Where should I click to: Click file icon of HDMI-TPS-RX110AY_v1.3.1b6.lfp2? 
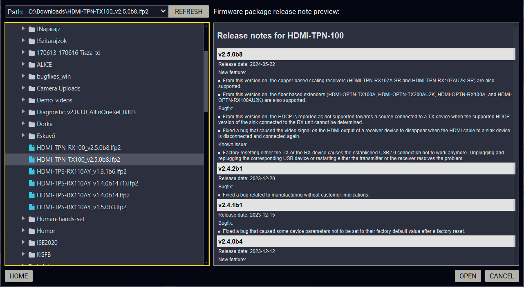(32, 172)
